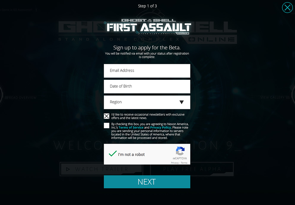Image resolution: width=295 pixels, height=205 pixels.
Task: Open reCAPTCHA Privacy link
Action: (x=175, y=163)
